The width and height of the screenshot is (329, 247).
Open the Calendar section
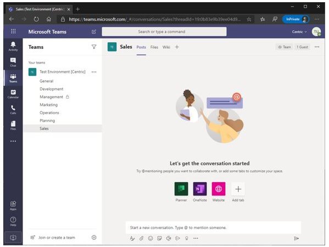[13, 94]
